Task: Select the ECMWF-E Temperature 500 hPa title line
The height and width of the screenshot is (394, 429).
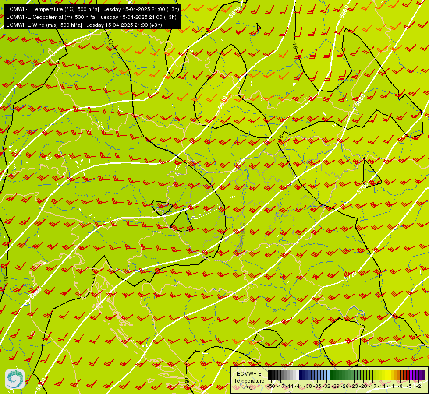Action: tap(92, 9)
